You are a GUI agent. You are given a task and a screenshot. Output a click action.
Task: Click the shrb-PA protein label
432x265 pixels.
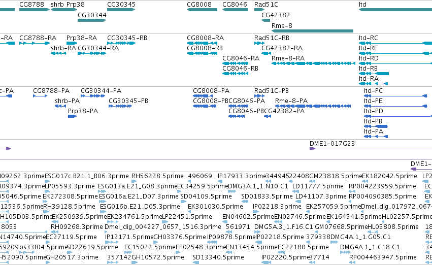tap(67, 101)
